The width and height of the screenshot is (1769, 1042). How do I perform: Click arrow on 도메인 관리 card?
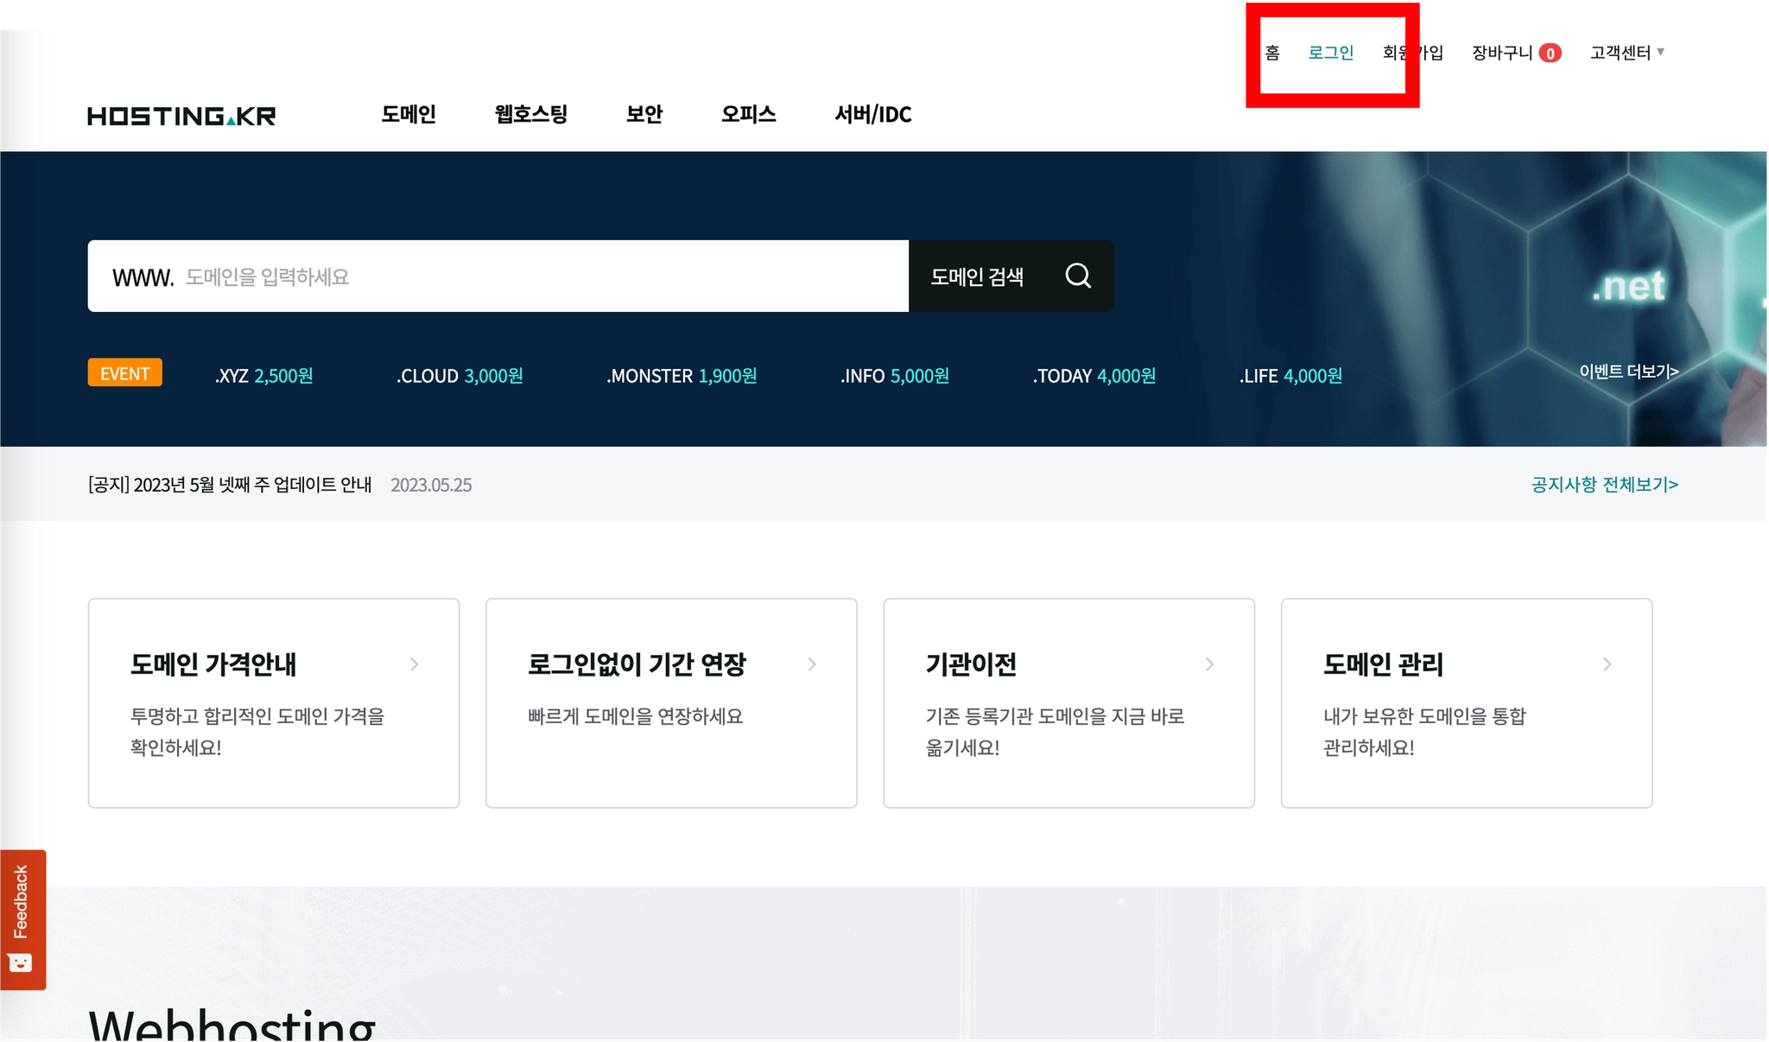click(1607, 664)
